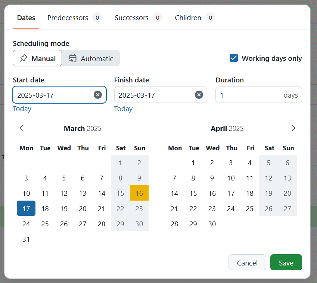317x283 pixels.
Task: Clear the finish date using the X icon
Action: pyautogui.click(x=199, y=95)
